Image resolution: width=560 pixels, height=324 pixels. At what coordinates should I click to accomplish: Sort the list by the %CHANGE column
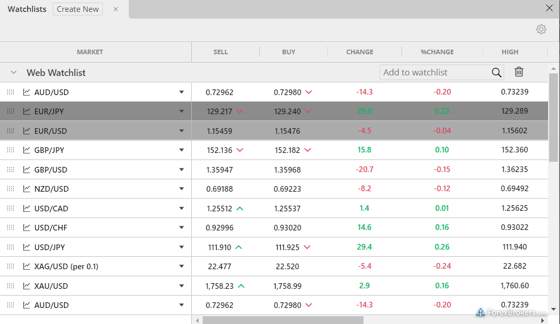437,52
